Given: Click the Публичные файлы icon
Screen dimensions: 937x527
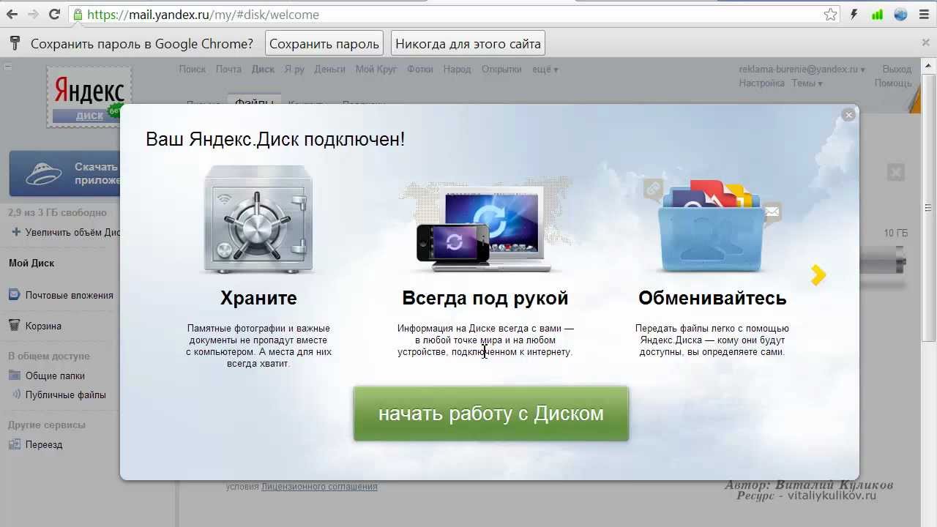Looking at the screenshot, I should [17, 395].
